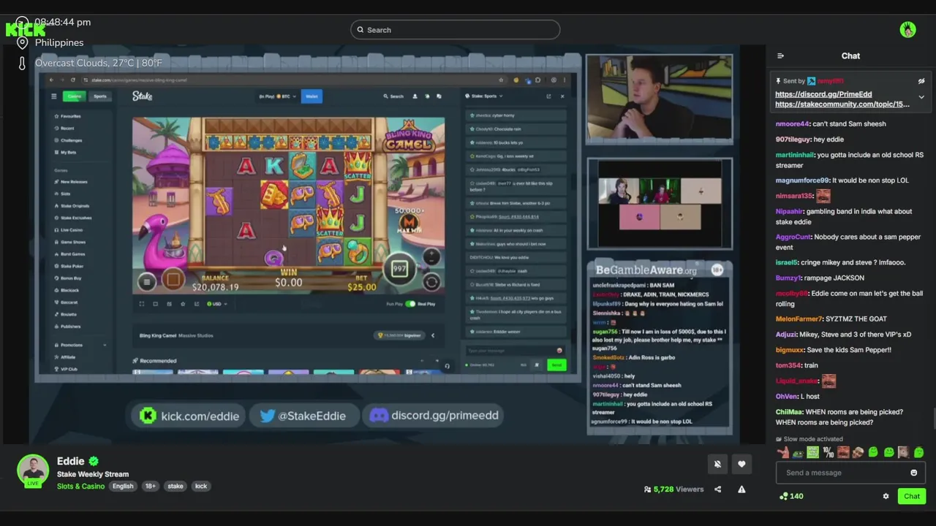Open Eddie's channel avatar
Image resolution: width=936 pixels, height=526 pixels.
click(x=33, y=470)
